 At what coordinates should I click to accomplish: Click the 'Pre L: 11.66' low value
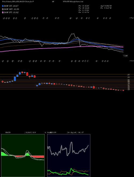pos(84,10)
